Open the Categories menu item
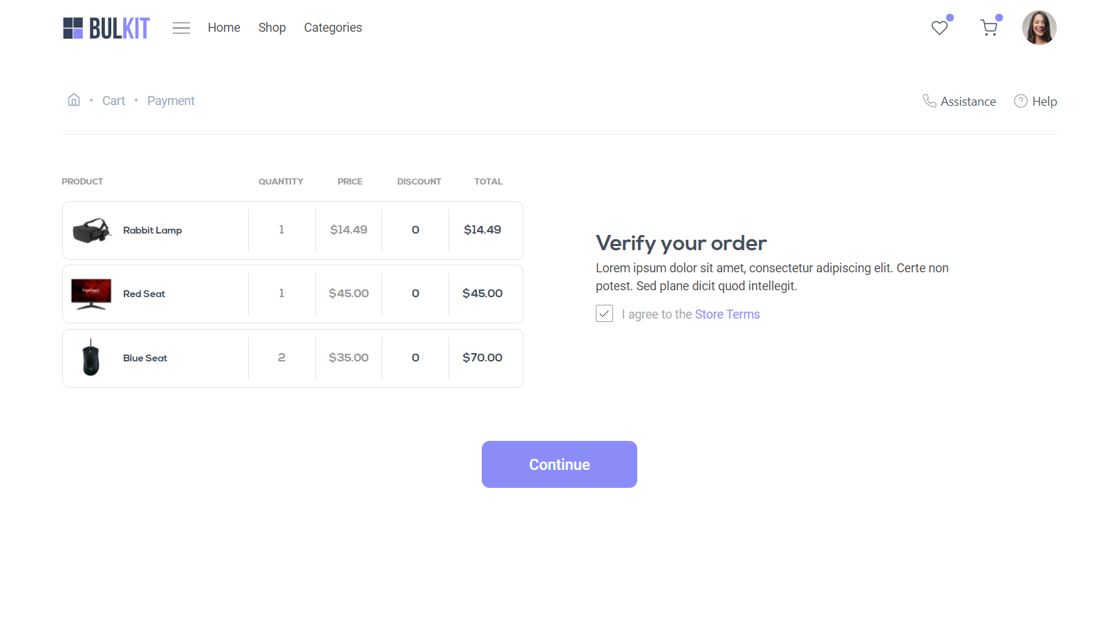1119x624 pixels. point(332,28)
